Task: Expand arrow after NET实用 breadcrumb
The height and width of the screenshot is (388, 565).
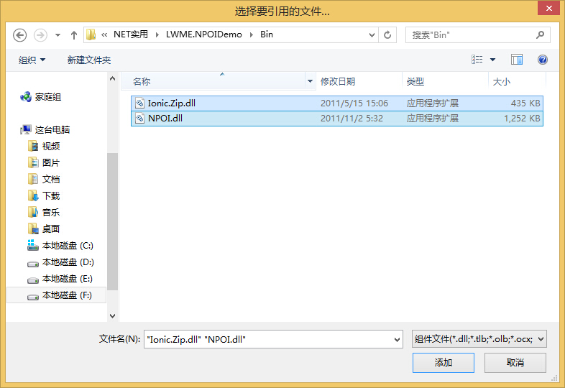Action: (x=157, y=35)
